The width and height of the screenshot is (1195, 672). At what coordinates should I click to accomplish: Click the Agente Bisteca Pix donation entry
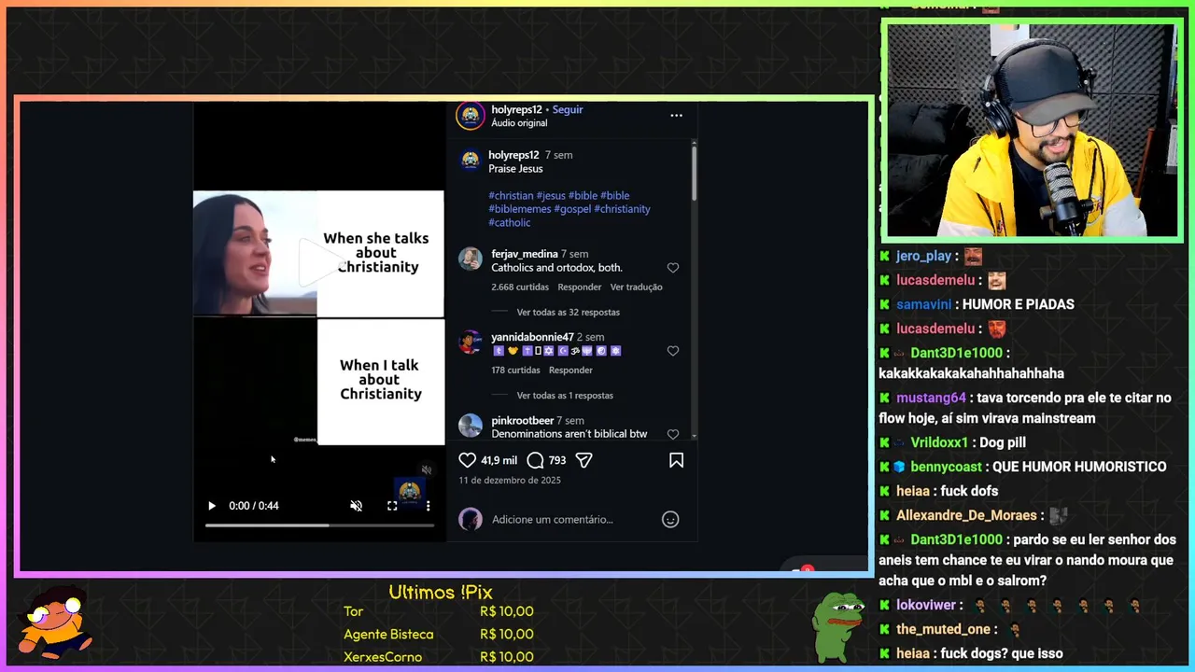click(x=439, y=635)
